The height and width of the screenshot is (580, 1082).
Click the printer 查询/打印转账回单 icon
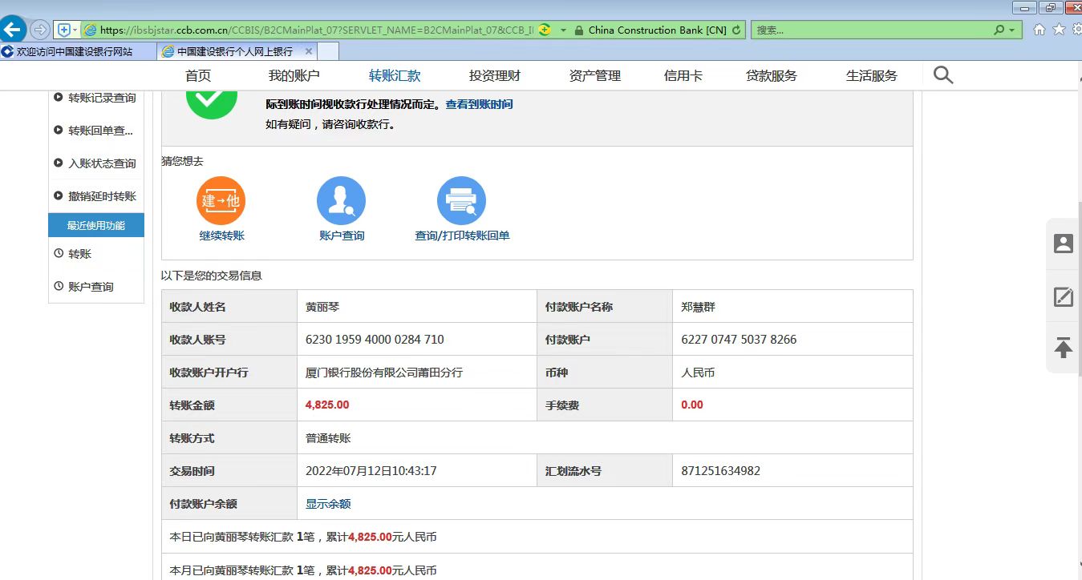tap(461, 201)
